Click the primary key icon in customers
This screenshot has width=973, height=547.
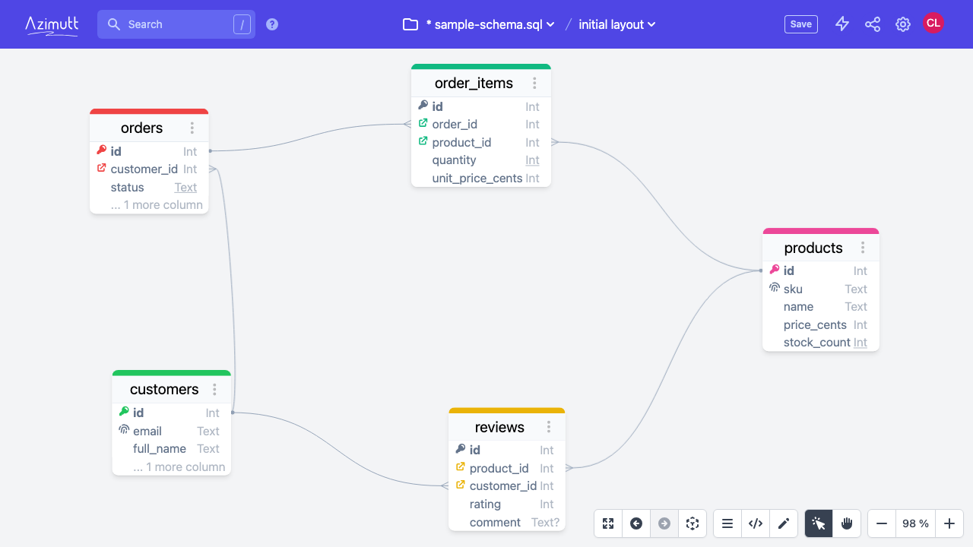(124, 412)
